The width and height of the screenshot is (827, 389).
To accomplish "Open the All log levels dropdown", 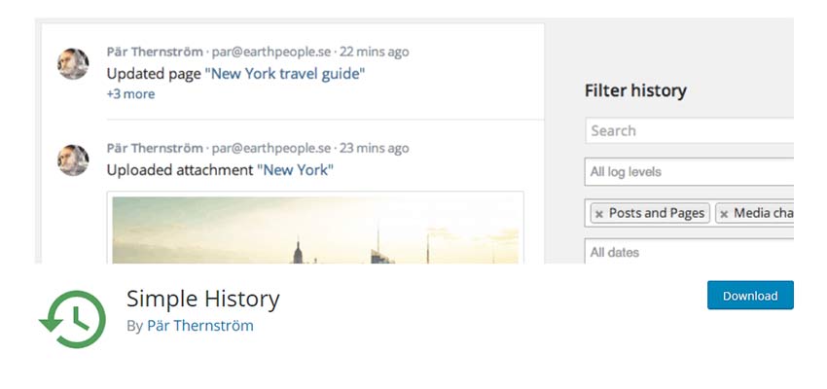I will (689, 172).
